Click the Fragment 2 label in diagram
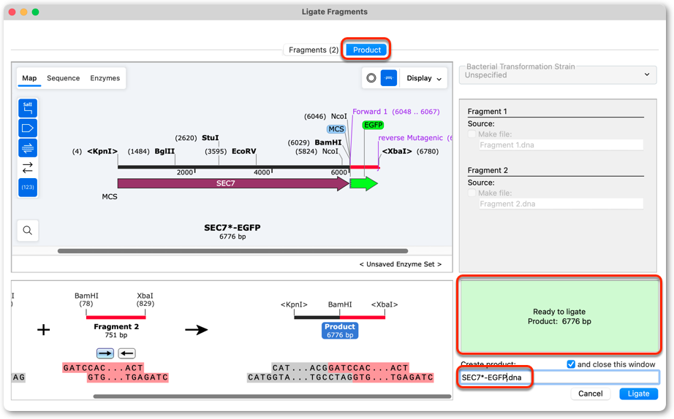This screenshot has width=674, height=419. (116, 327)
